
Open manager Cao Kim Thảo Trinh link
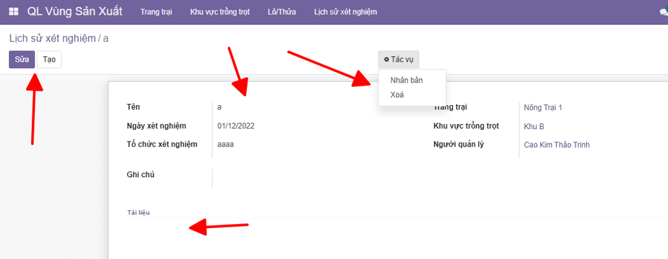click(x=557, y=145)
